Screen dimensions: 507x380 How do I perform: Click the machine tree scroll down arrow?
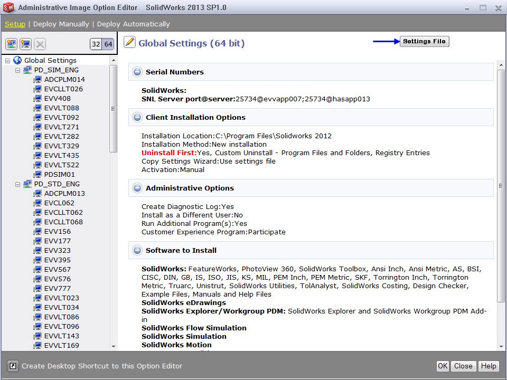pyautogui.click(x=113, y=346)
